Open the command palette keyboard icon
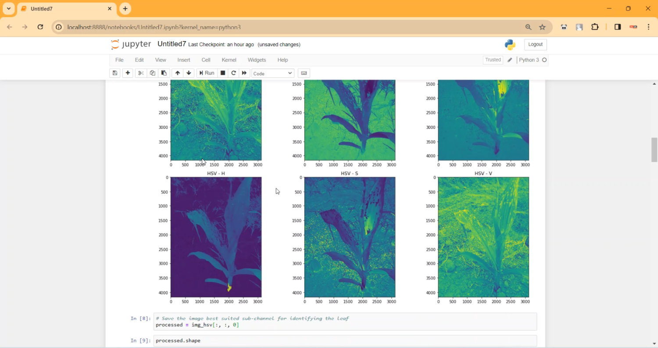Screen dimensions: 658x348 [304, 73]
